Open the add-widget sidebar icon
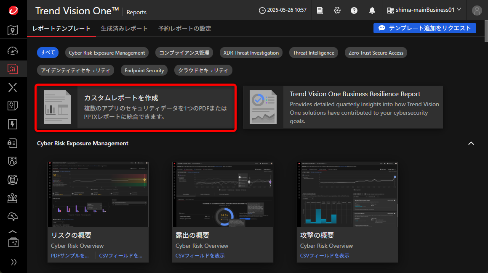Screen dimensions: 488x273 tap(13, 242)
